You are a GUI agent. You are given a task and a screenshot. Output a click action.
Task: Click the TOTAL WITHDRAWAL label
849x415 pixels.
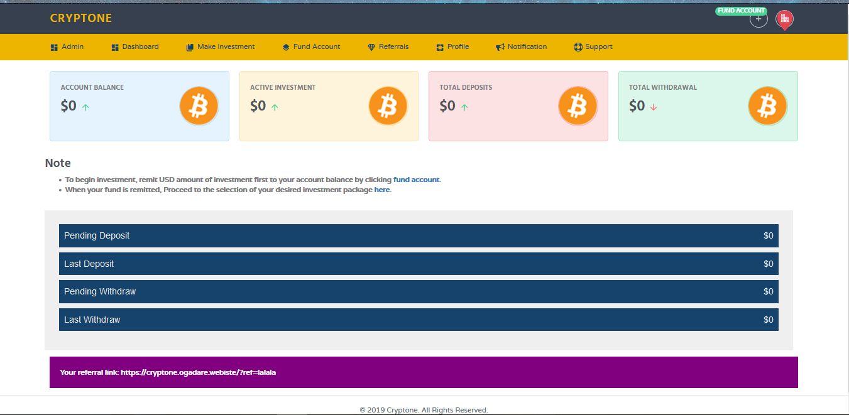(663, 87)
